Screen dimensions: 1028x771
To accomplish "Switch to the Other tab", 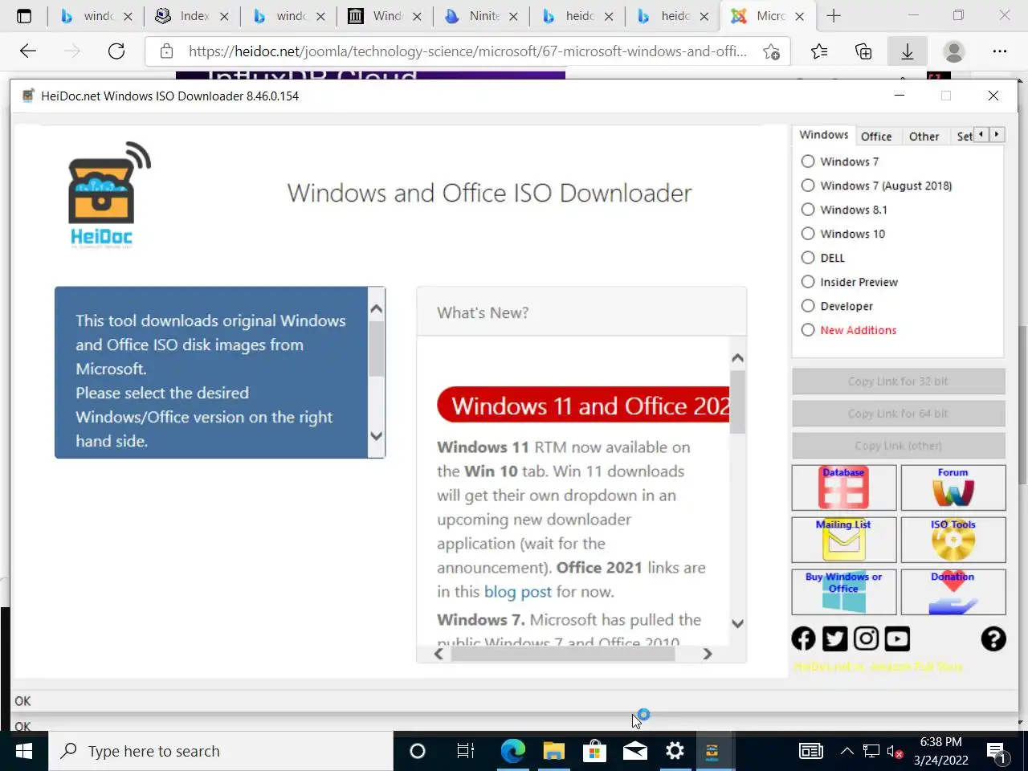I will pyautogui.click(x=924, y=137).
